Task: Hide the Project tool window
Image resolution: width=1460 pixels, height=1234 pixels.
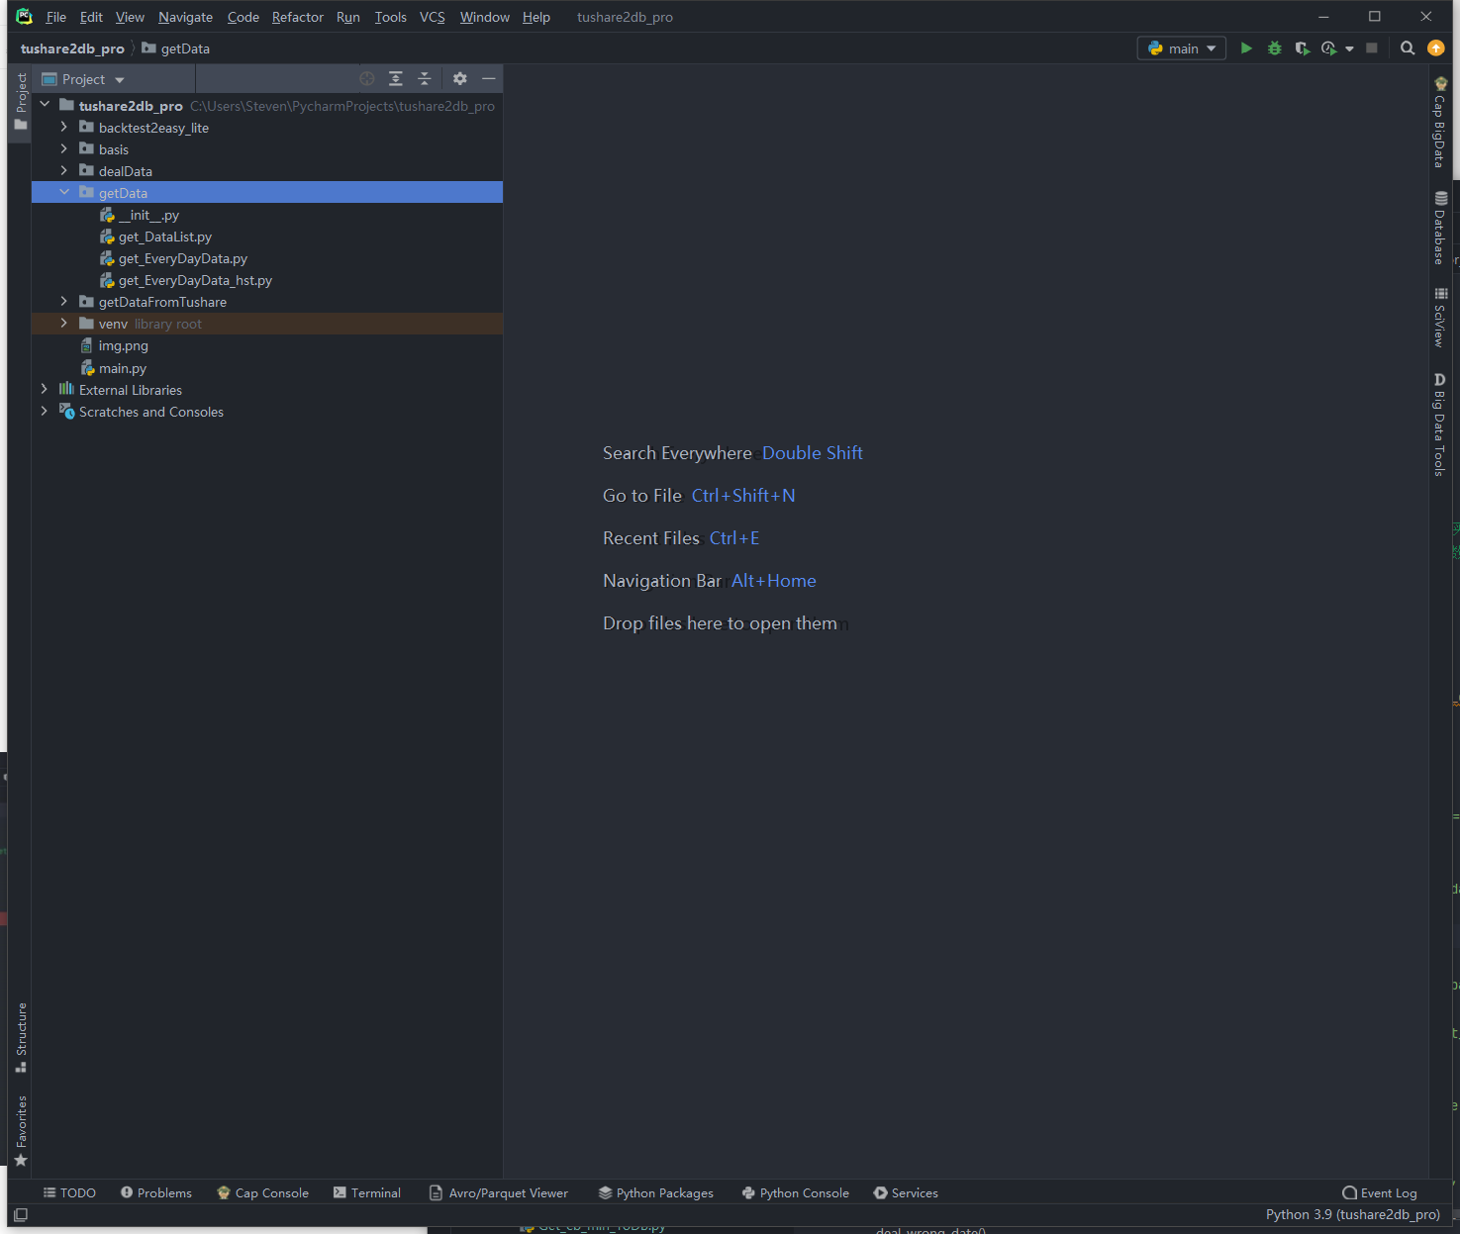Action: pyautogui.click(x=489, y=79)
